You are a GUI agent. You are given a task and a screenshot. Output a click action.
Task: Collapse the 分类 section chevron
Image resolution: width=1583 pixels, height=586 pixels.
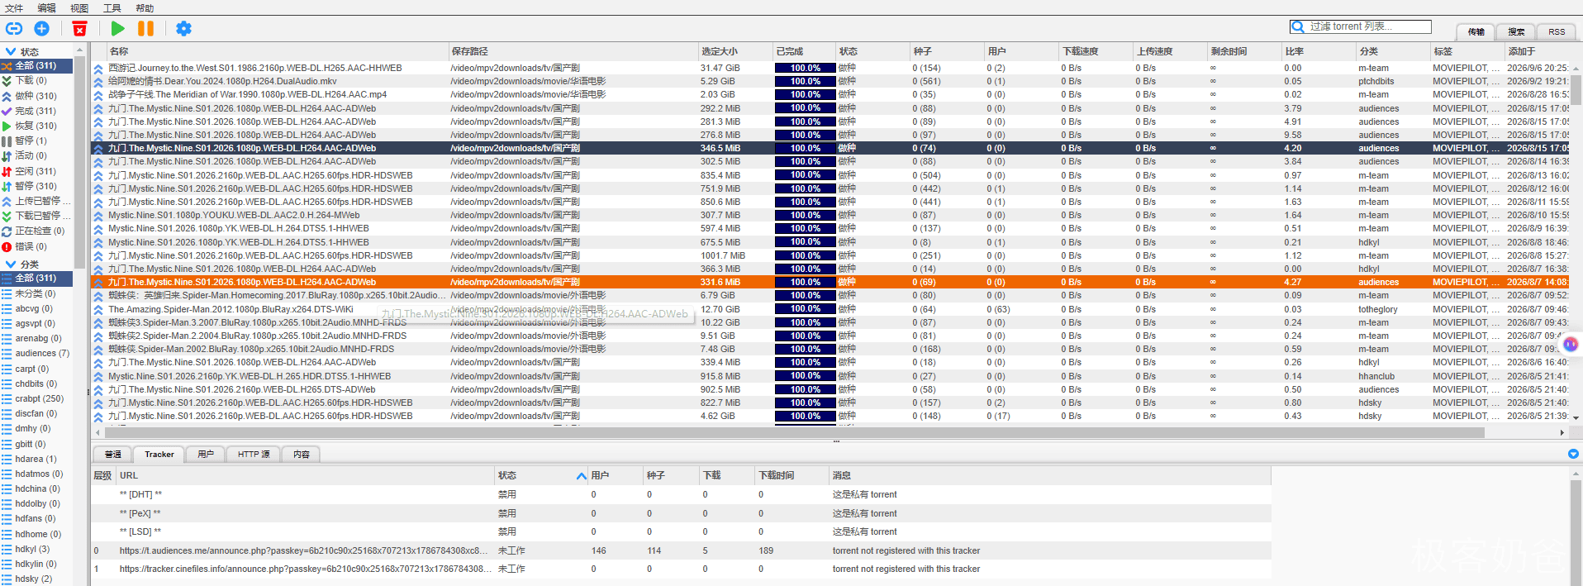(x=11, y=264)
